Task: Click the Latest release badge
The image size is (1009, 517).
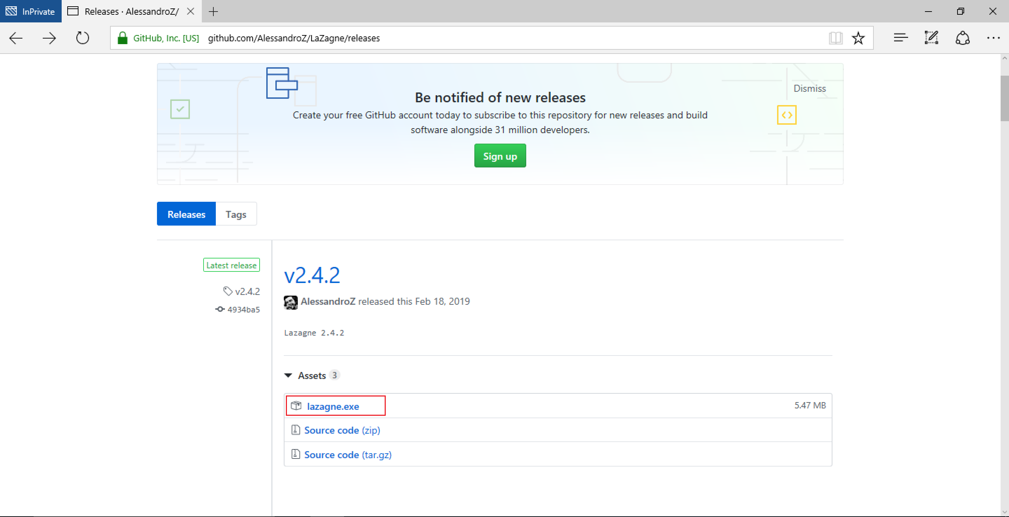Action: 232,265
